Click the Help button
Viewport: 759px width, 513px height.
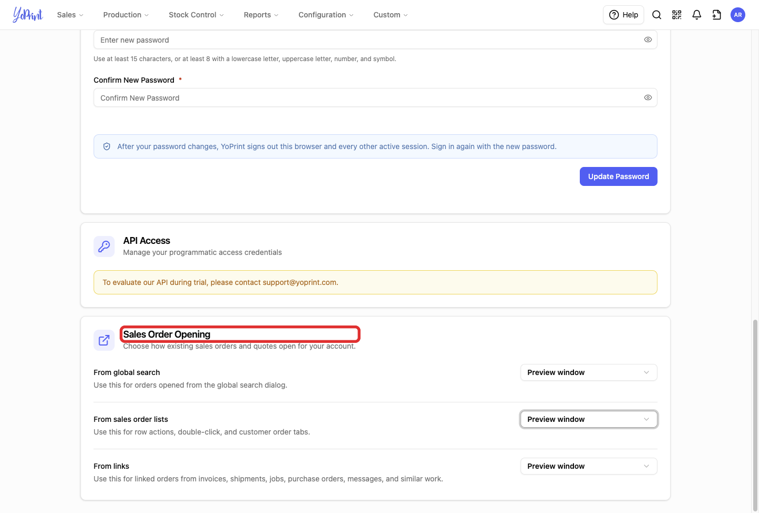pos(624,15)
